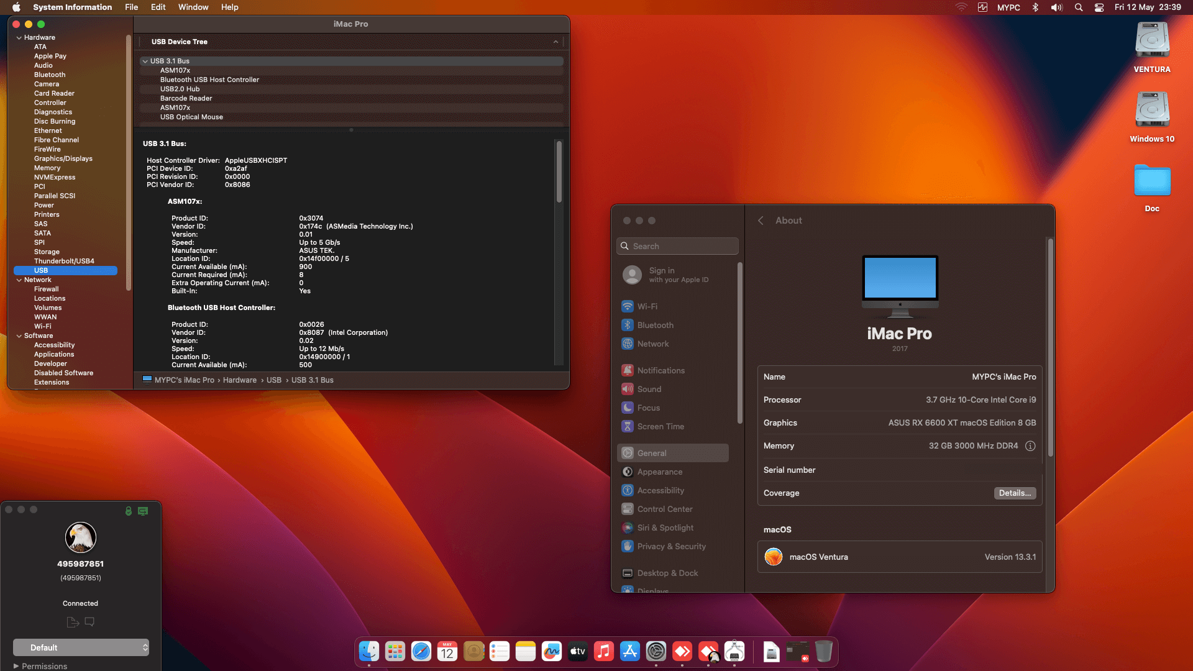Open the Music app in the Dock
This screenshot has height=671, width=1193.
coord(604,651)
